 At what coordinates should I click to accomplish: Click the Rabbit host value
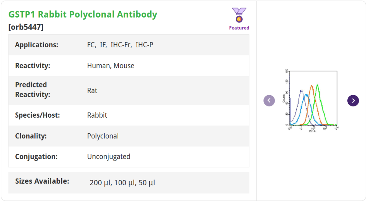click(97, 115)
